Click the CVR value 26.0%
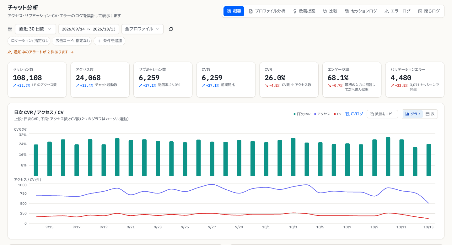The width and height of the screenshot is (452, 245). coord(275,78)
